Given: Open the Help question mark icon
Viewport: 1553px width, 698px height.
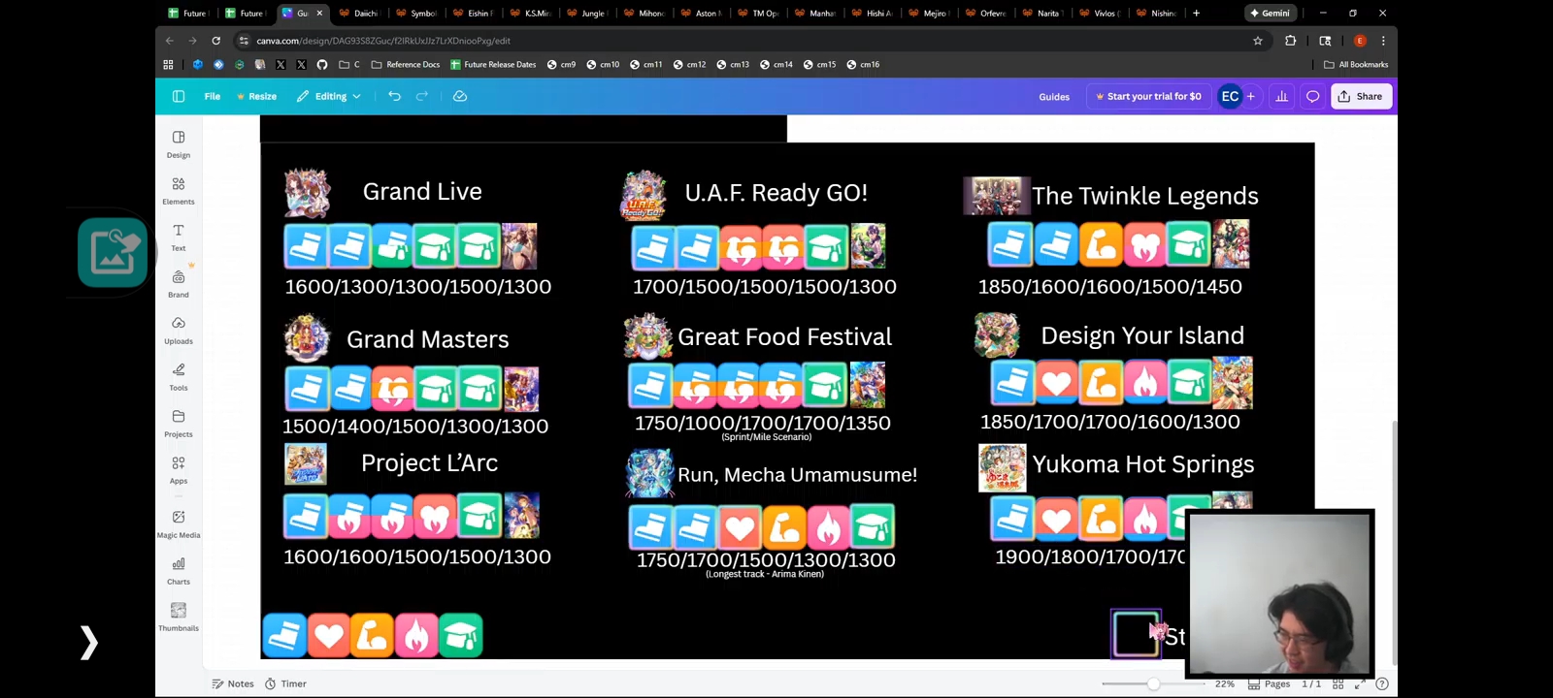Looking at the screenshot, I should [1382, 683].
